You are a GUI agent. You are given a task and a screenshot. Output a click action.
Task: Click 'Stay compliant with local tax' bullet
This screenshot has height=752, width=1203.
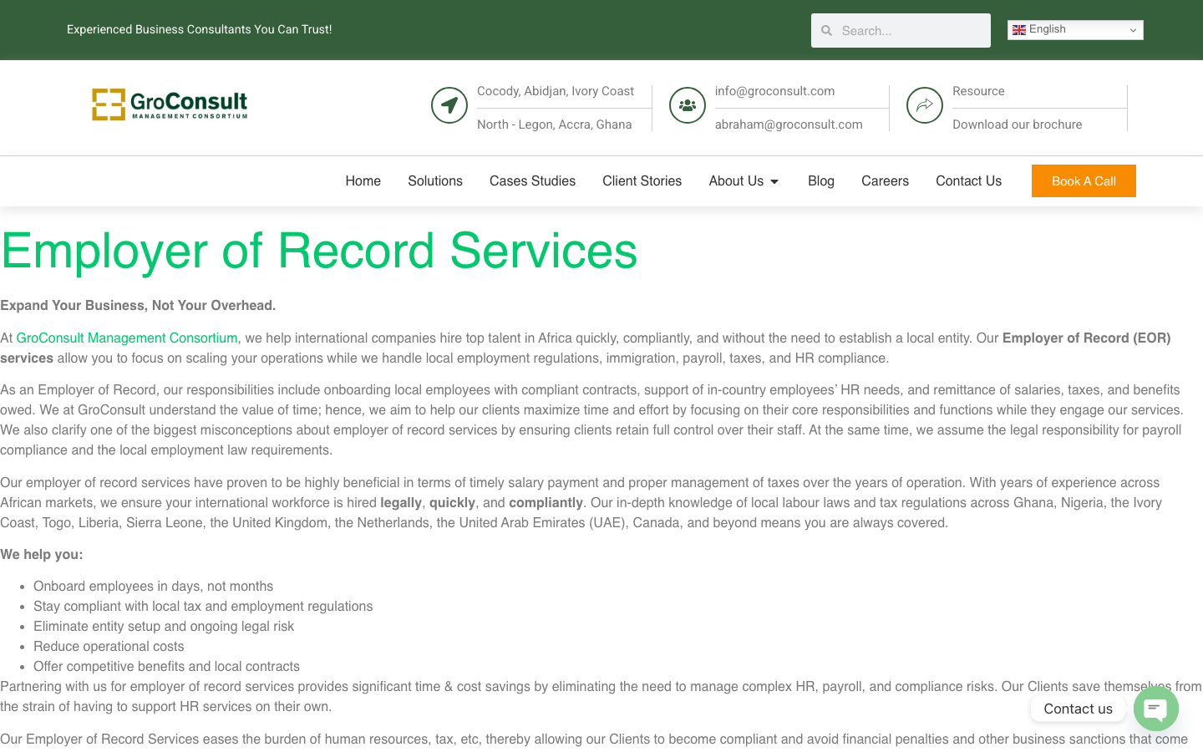[x=203, y=606]
